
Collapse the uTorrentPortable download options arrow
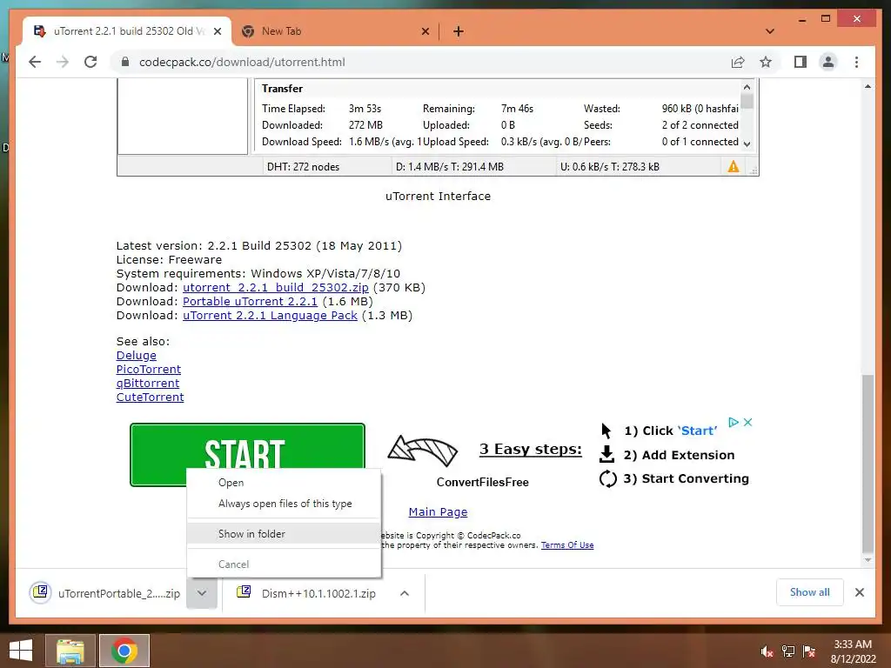202,593
